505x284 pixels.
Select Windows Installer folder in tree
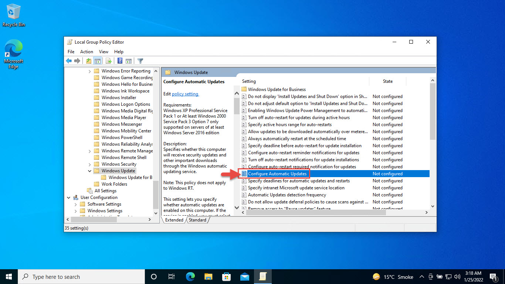tap(119, 98)
